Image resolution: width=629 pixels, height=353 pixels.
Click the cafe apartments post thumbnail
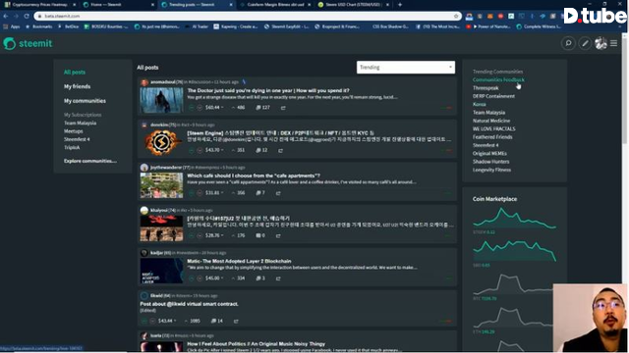(161, 185)
